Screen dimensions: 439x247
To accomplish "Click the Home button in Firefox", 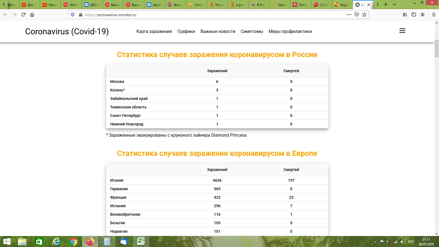I will 32,15.
